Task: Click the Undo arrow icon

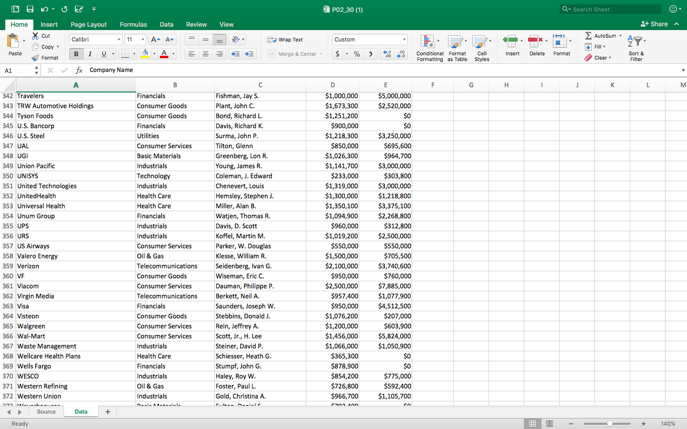Action: click(x=44, y=9)
